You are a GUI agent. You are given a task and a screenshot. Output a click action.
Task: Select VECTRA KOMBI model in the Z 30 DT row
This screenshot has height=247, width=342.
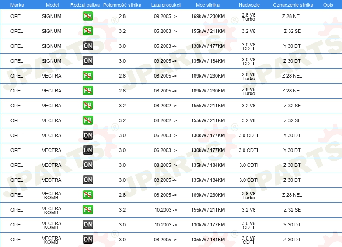pyautogui.click(x=52, y=240)
